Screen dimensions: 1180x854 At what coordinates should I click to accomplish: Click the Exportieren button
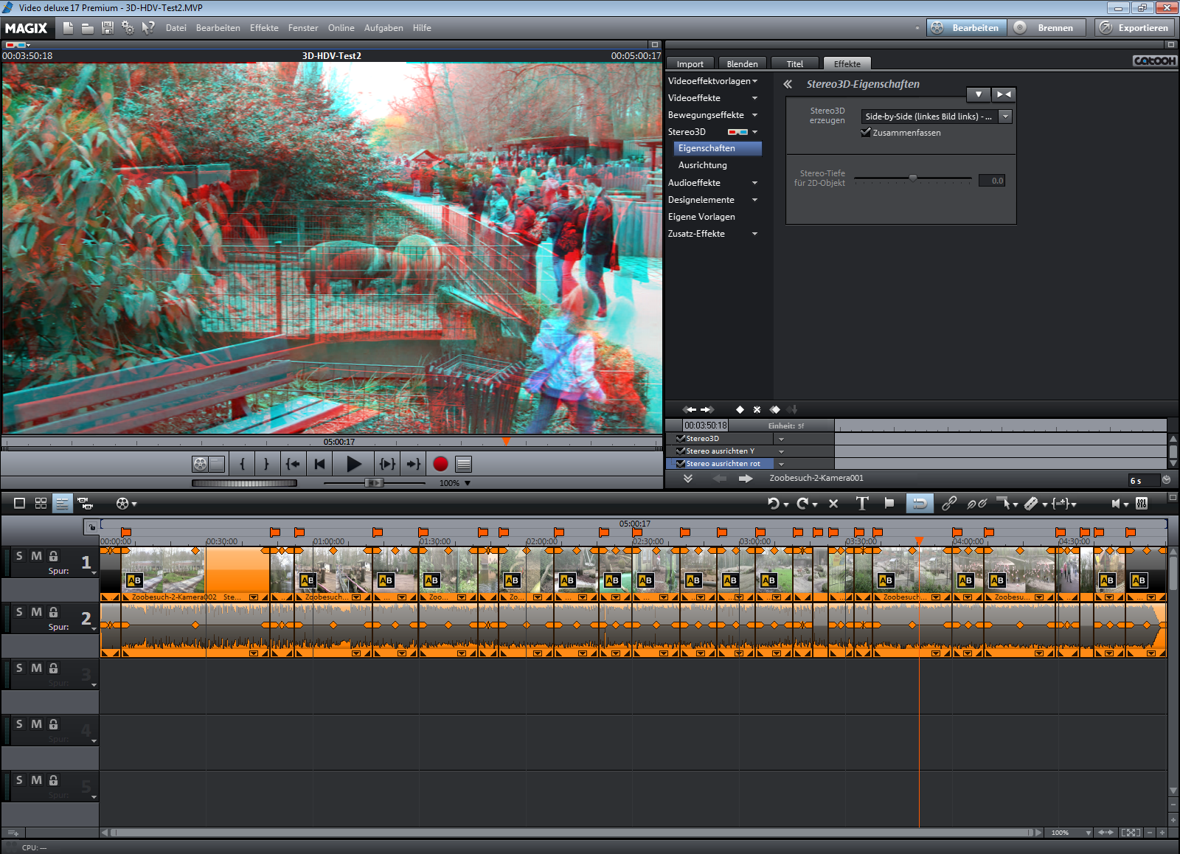click(1135, 28)
